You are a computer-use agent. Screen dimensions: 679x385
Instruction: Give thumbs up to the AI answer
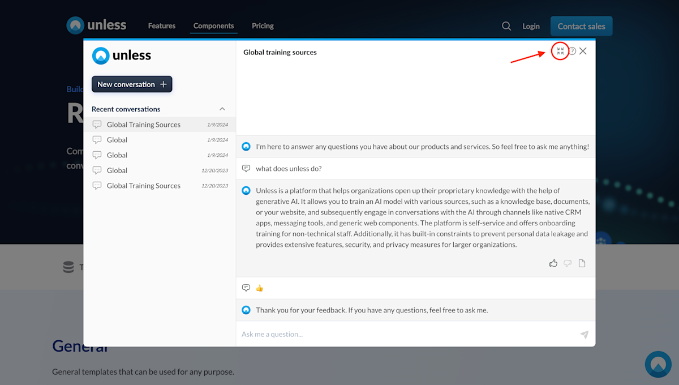(553, 263)
